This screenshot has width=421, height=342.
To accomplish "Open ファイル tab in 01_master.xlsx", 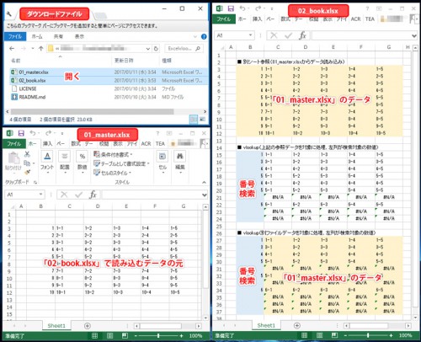I will tap(14, 144).
